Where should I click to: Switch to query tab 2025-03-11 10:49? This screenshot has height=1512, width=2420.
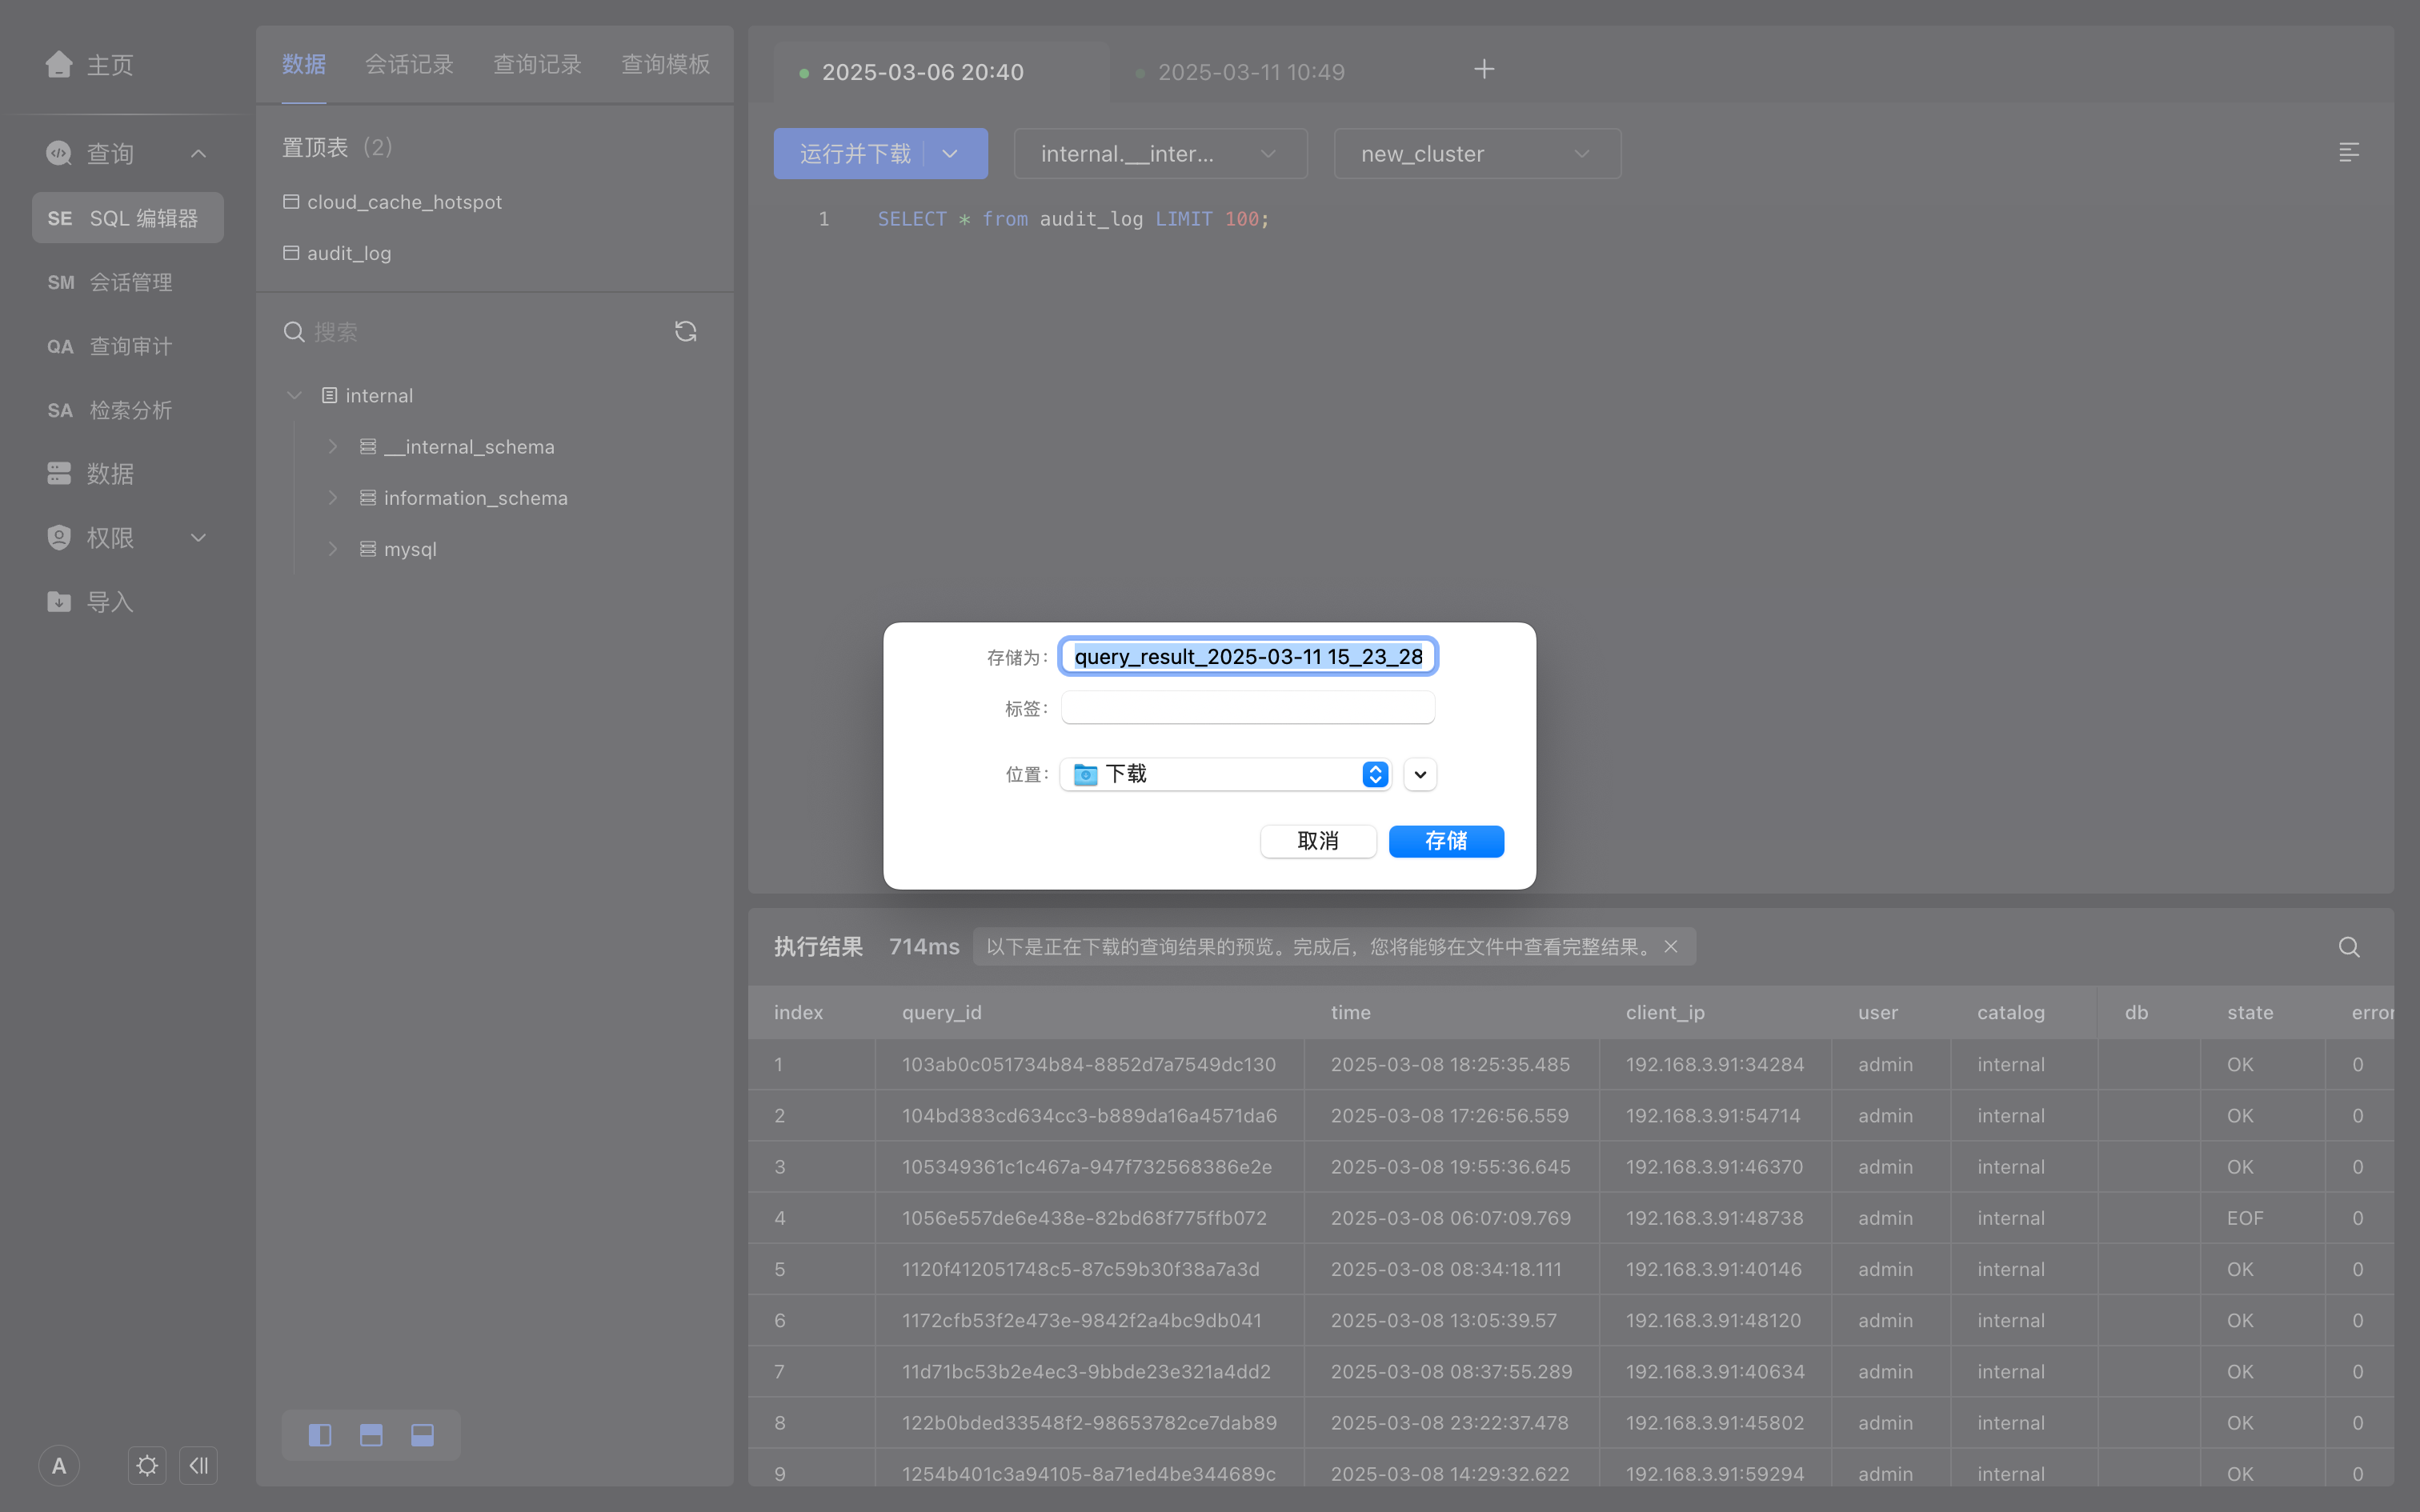click(1250, 72)
